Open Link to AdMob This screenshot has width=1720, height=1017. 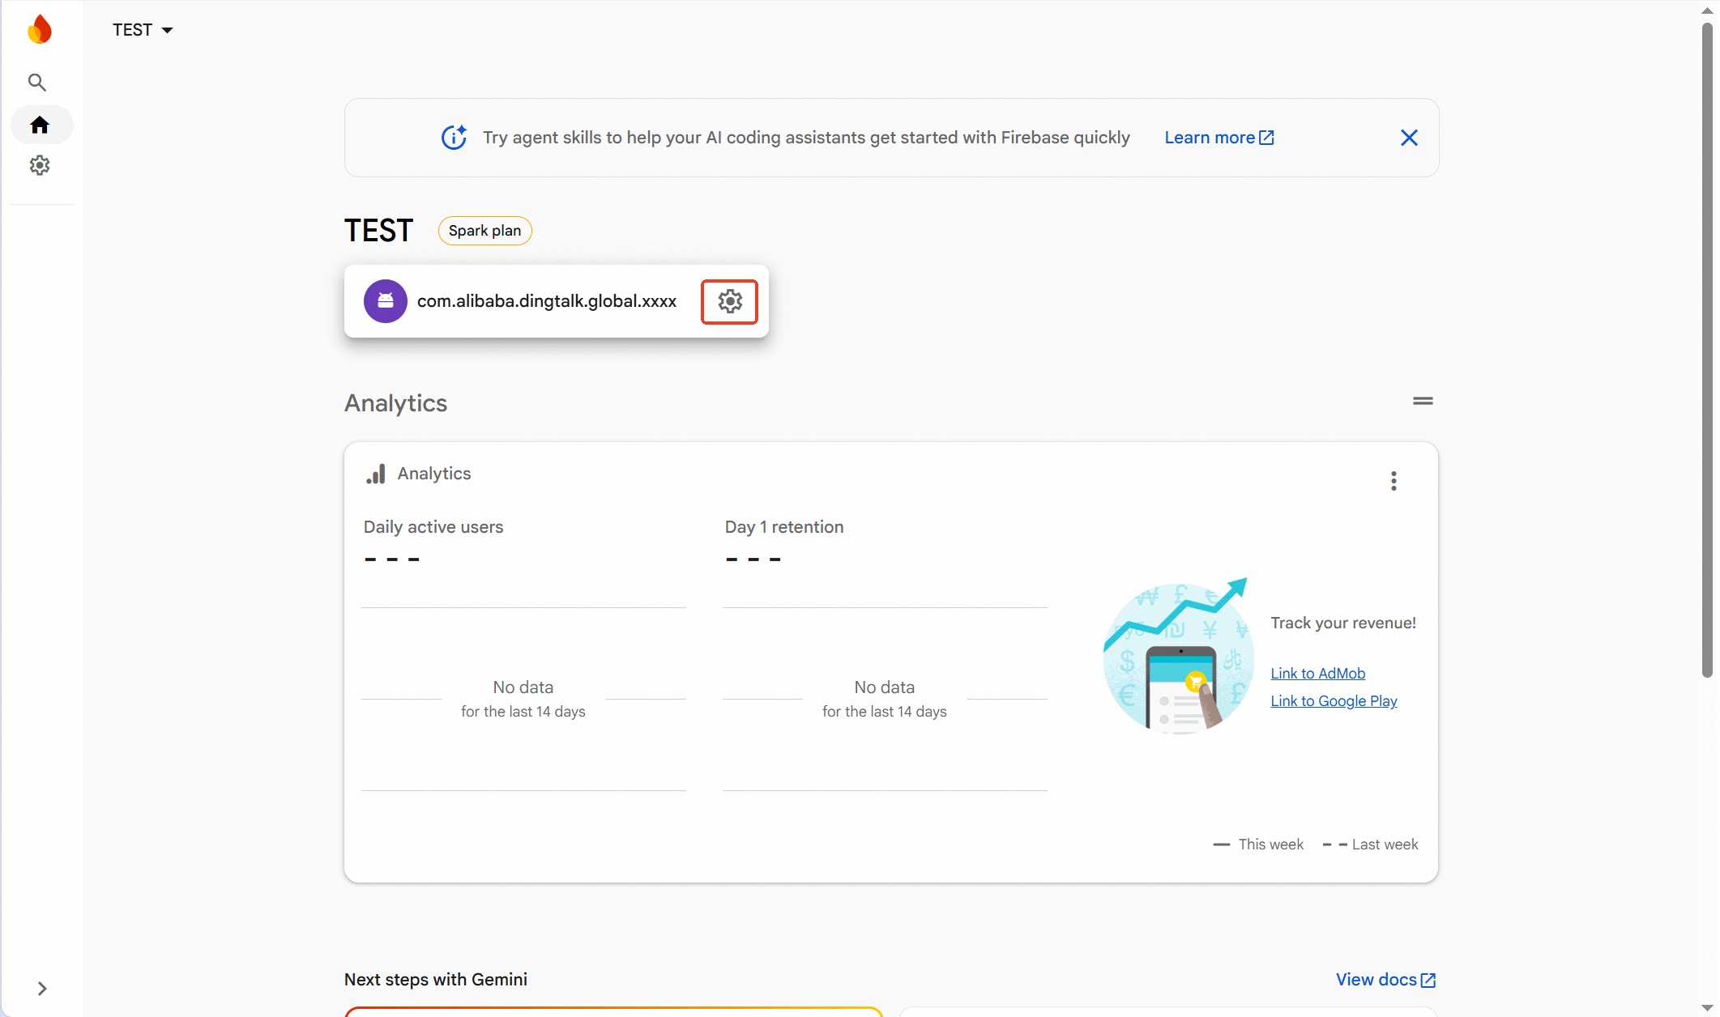(1317, 674)
